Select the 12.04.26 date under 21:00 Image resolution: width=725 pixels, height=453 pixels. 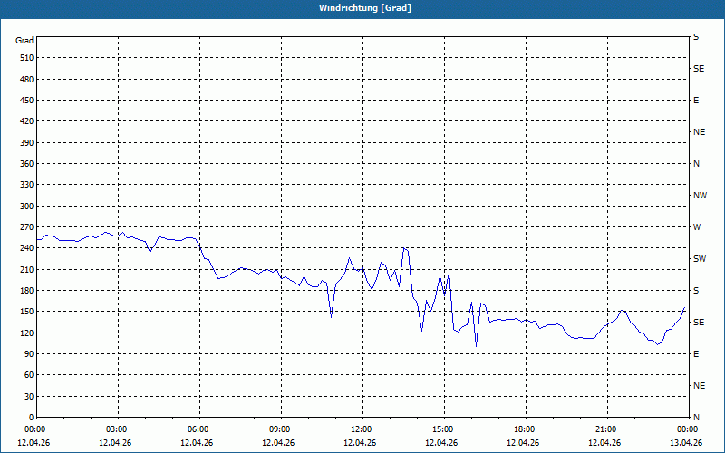604,442
